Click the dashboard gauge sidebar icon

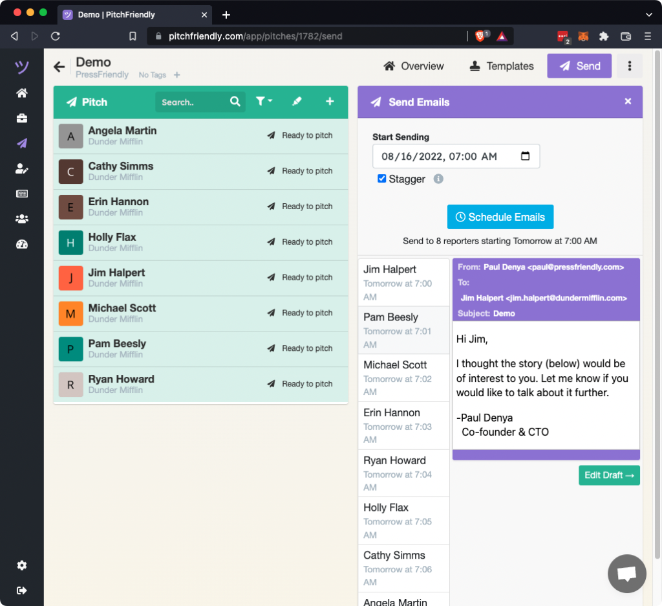click(x=22, y=244)
